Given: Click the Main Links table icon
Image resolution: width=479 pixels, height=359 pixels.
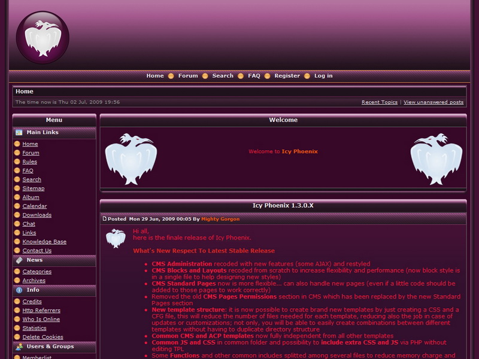Looking at the screenshot, I should [19, 132].
